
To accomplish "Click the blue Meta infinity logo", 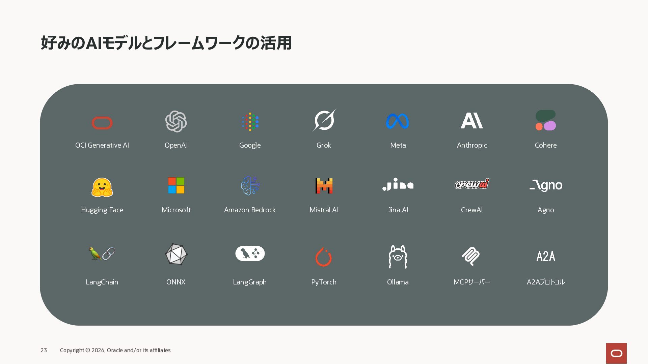I will click(x=398, y=121).
